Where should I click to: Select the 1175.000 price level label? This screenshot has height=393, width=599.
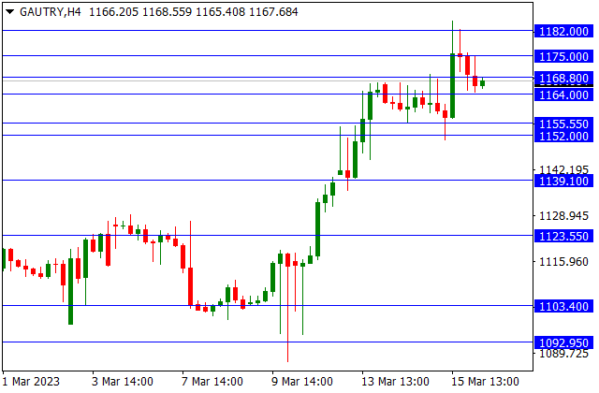[563, 56]
